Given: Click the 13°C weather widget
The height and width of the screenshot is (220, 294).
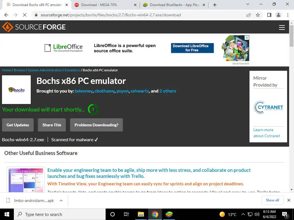Looking at the screenshot, I should pos(228,214).
